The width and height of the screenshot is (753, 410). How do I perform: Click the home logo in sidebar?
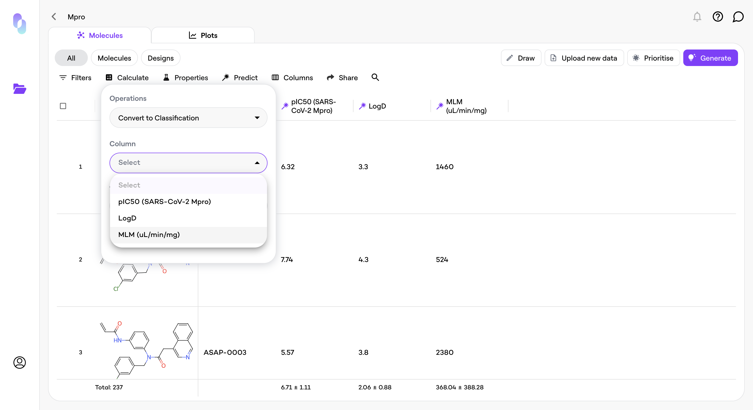(x=20, y=23)
